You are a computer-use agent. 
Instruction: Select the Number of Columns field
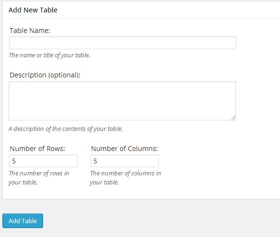pyautogui.click(x=124, y=161)
